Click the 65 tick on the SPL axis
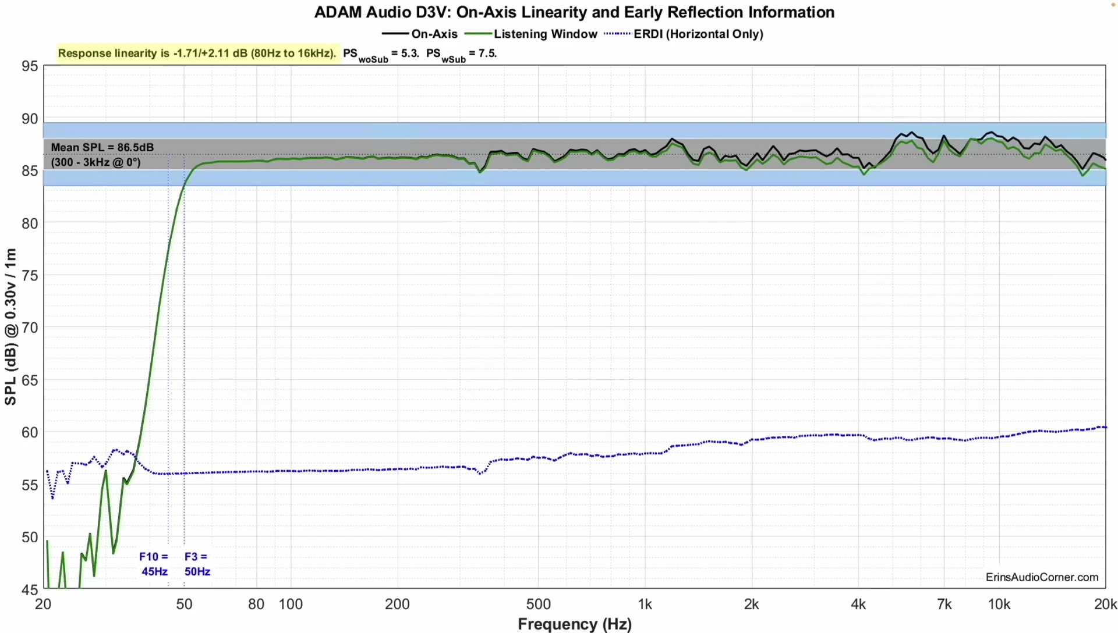Viewport: 1118px width, 633px height. tap(30, 380)
